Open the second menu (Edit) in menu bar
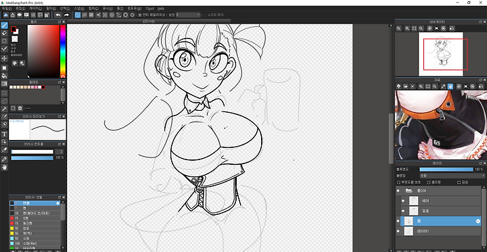 tap(20, 8)
